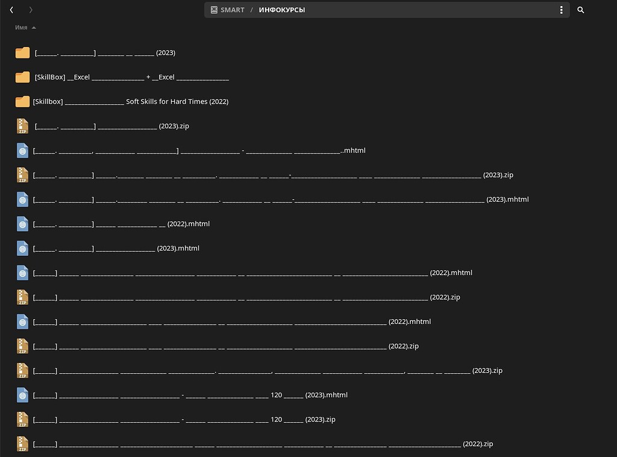Image resolution: width=617 pixels, height=457 pixels.
Task: Click the ZIP icon of the first archive file
Action: 22,126
